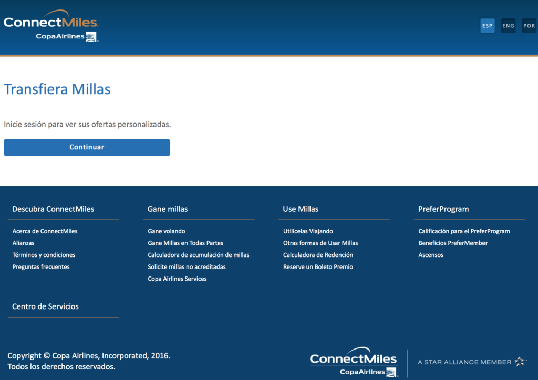538x380 pixels.
Task: Open the PreferProgram section heading
Action: pos(443,209)
